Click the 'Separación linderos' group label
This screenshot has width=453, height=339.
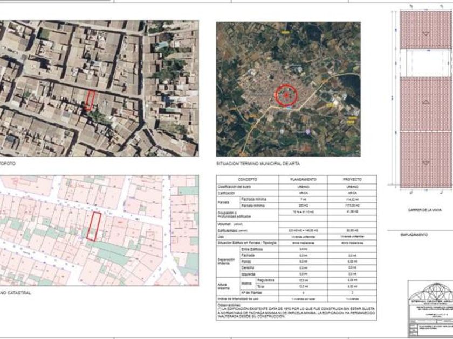coord(227,262)
